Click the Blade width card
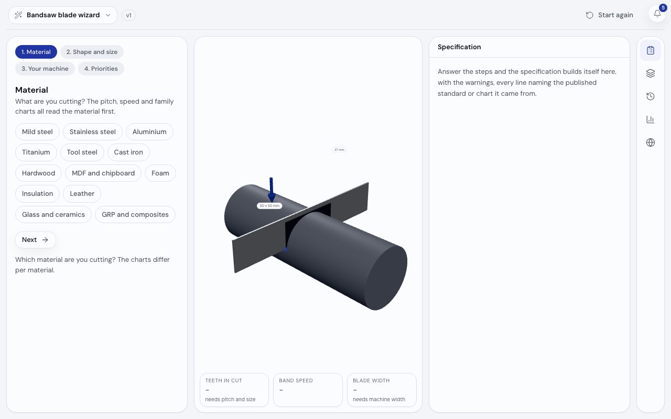671x419 pixels. point(382,390)
